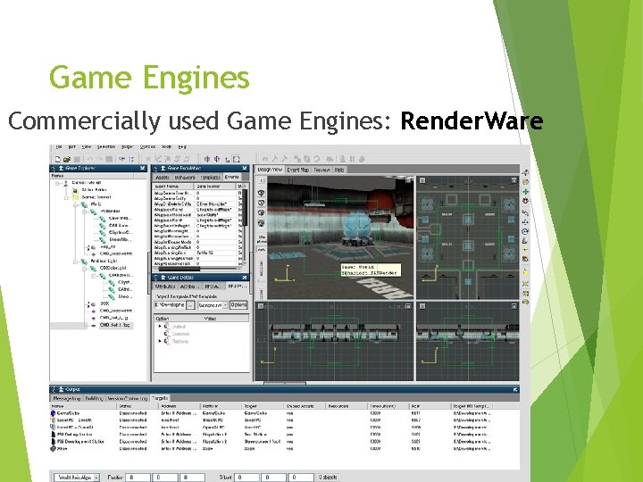
Task: Click the first Position value field
Action: click(138, 478)
